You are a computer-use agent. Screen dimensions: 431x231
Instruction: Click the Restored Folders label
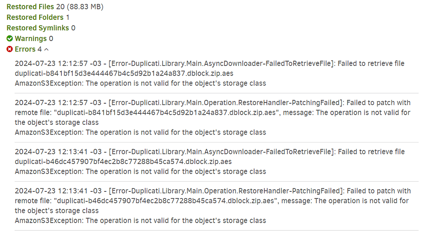click(x=35, y=17)
